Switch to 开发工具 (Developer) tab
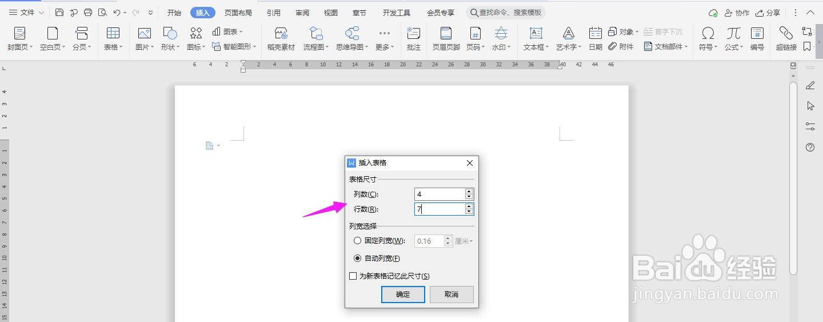Screen dimensions: 823x322 tap(397, 13)
